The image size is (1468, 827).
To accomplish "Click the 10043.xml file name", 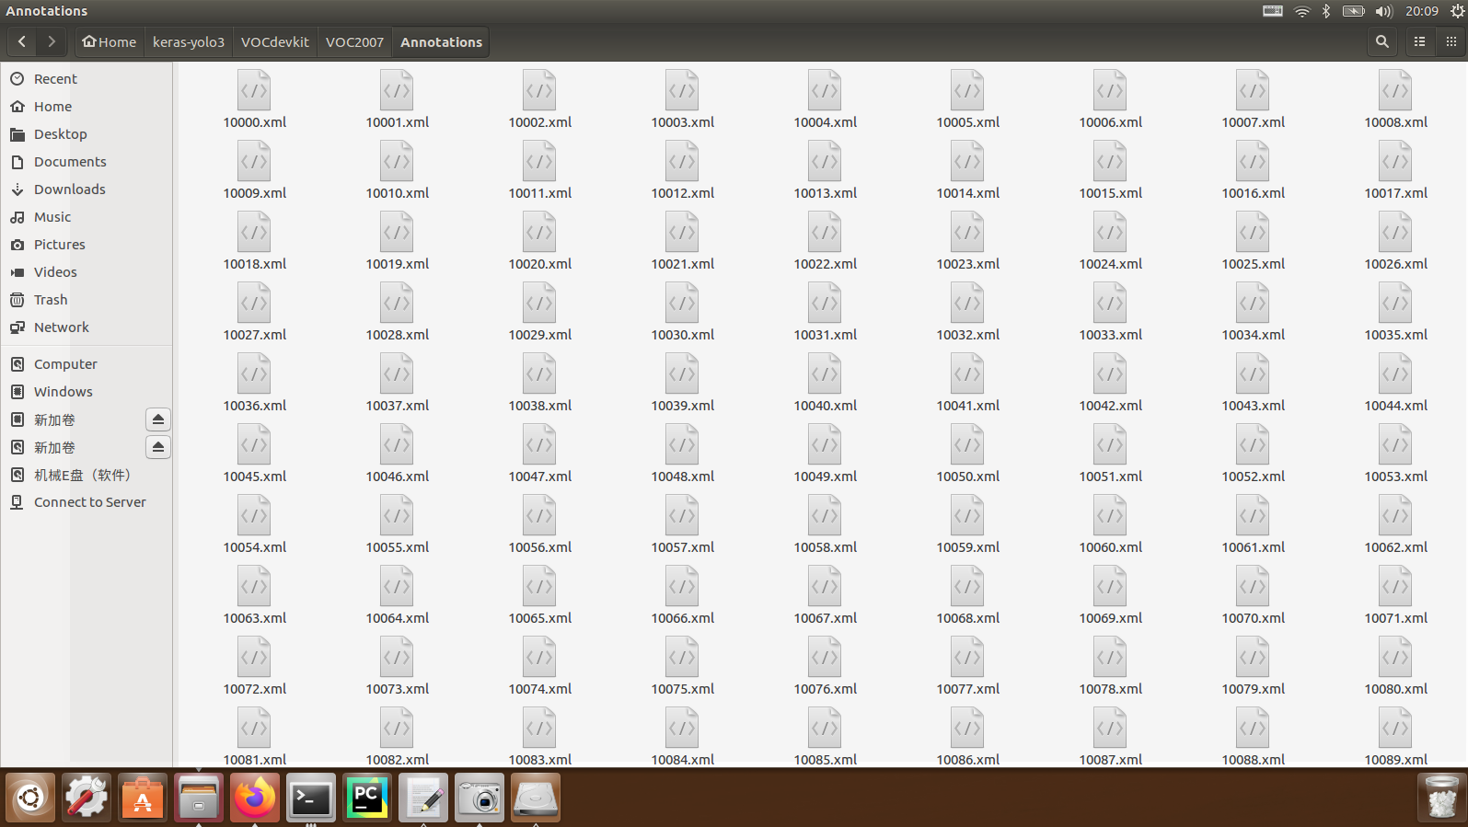I will (x=1254, y=406).
